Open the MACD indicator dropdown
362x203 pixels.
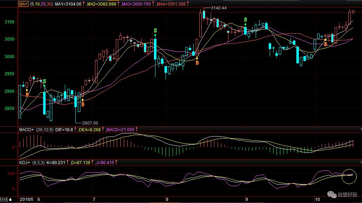pyautogui.click(x=27, y=129)
